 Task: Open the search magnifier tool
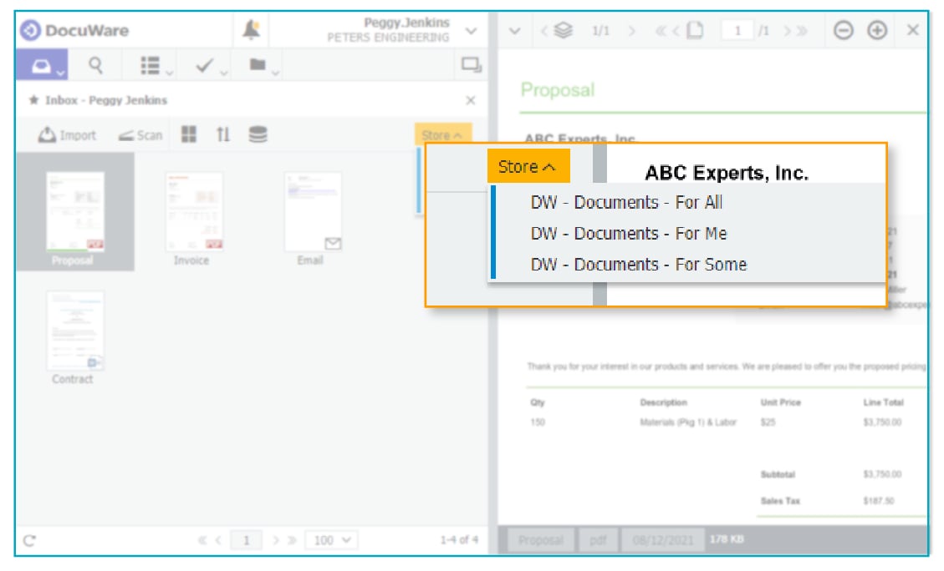96,65
